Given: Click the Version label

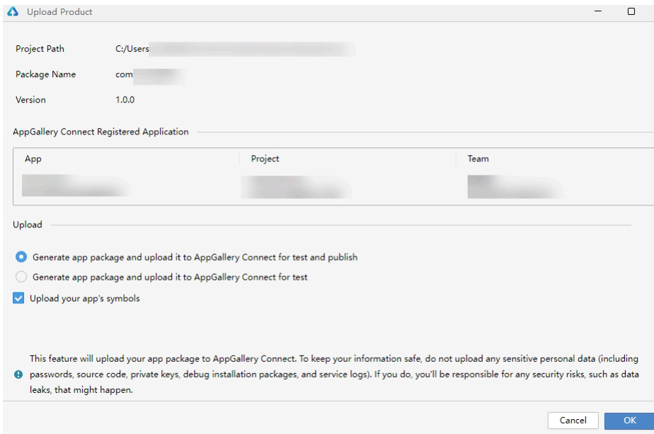Looking at the screenshot, I should point(30,100).
